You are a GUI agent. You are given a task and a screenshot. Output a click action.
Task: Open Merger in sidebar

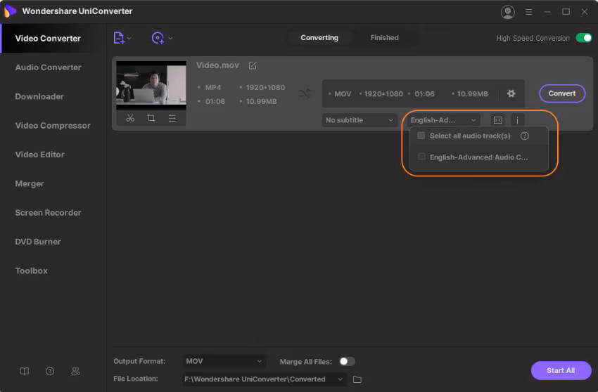pyautogui.click(x=30, y=183)
